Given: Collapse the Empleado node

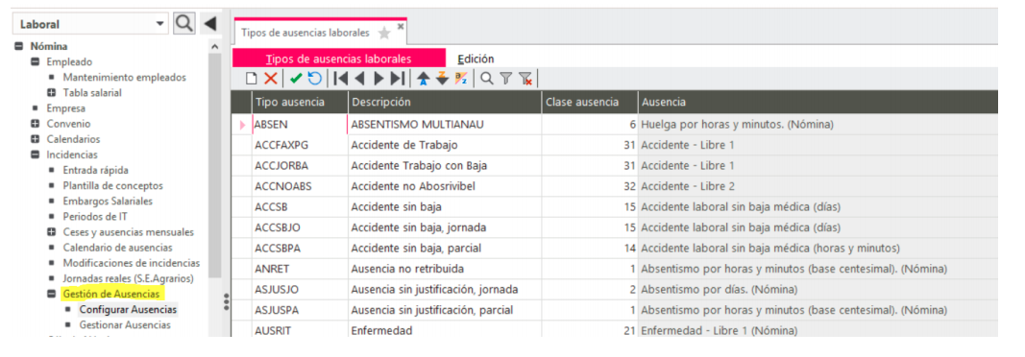Looking at the screenshot, I should (x=35, y=62).
